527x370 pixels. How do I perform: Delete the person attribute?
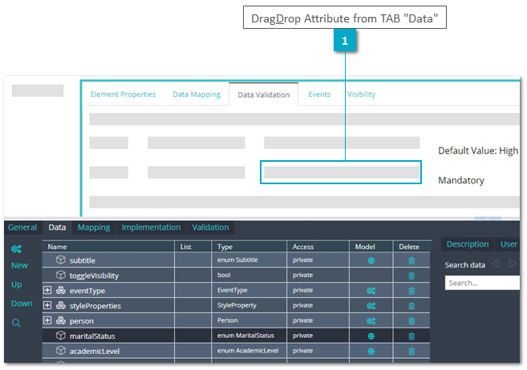[411, 321]
